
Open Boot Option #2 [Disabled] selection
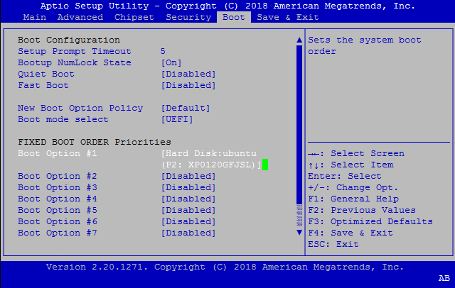[188, 176]
